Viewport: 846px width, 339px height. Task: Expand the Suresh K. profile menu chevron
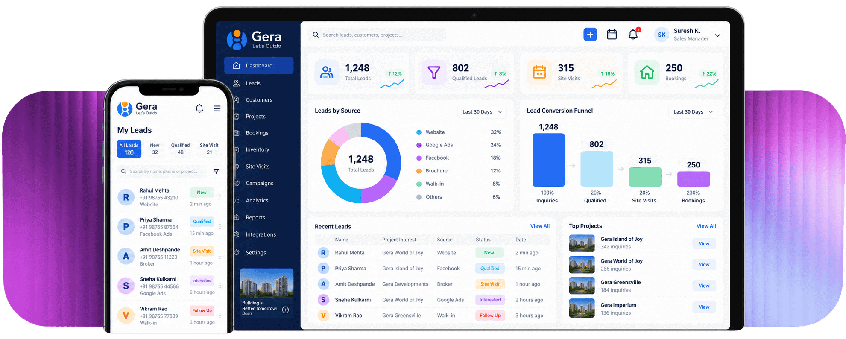718,35
